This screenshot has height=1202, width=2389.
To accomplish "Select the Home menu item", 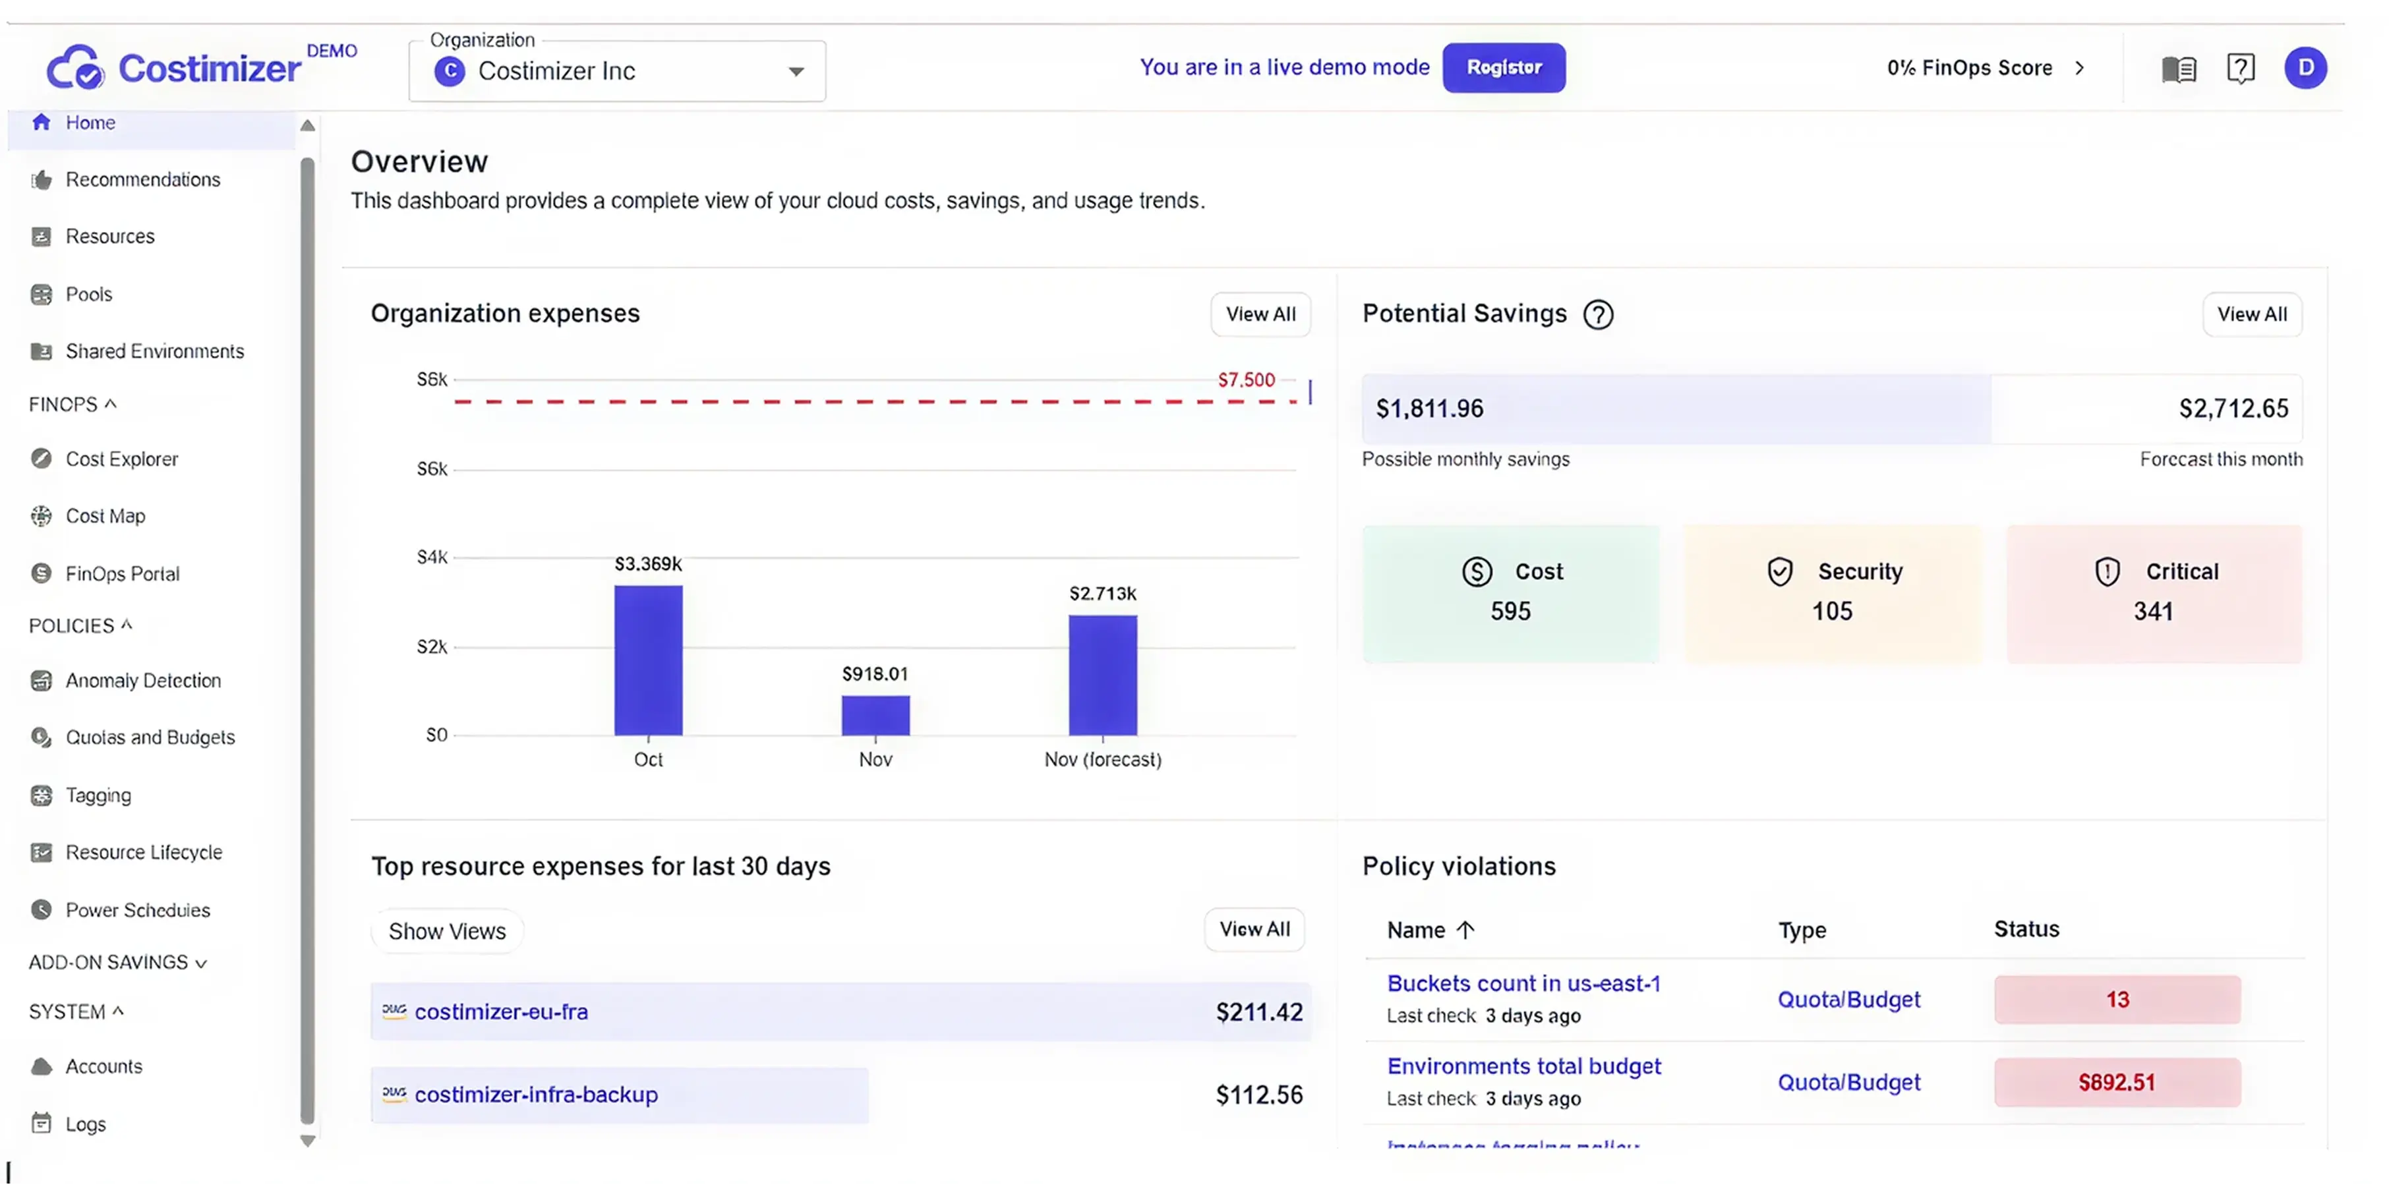I will 90,121.
